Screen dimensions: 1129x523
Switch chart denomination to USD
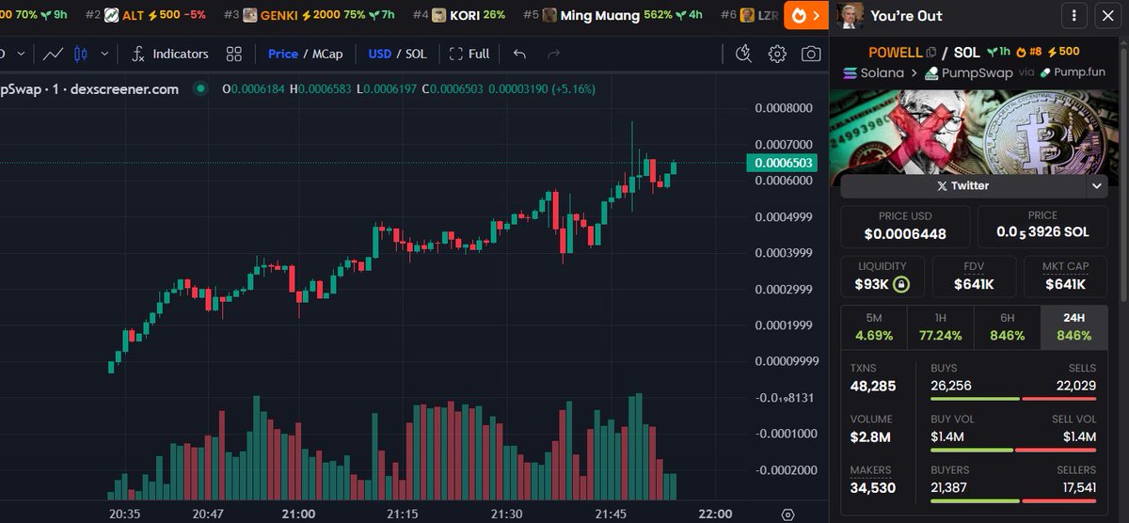(x=379, y=54)
